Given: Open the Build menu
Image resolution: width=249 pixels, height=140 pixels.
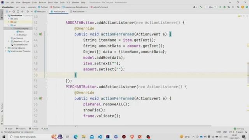Looking at the screenshot, I should tap(50, 2).
